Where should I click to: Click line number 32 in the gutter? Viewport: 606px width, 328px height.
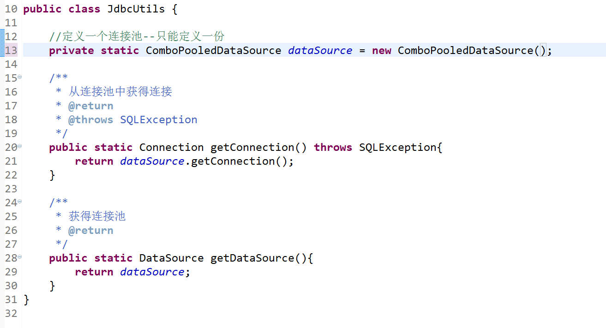[11, 313]
